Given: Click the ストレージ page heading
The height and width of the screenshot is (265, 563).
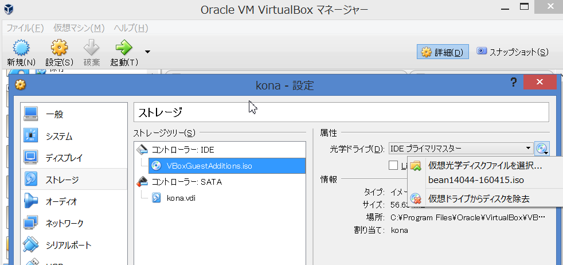Looking at the screenshot, I should click(x=160, y=112).
